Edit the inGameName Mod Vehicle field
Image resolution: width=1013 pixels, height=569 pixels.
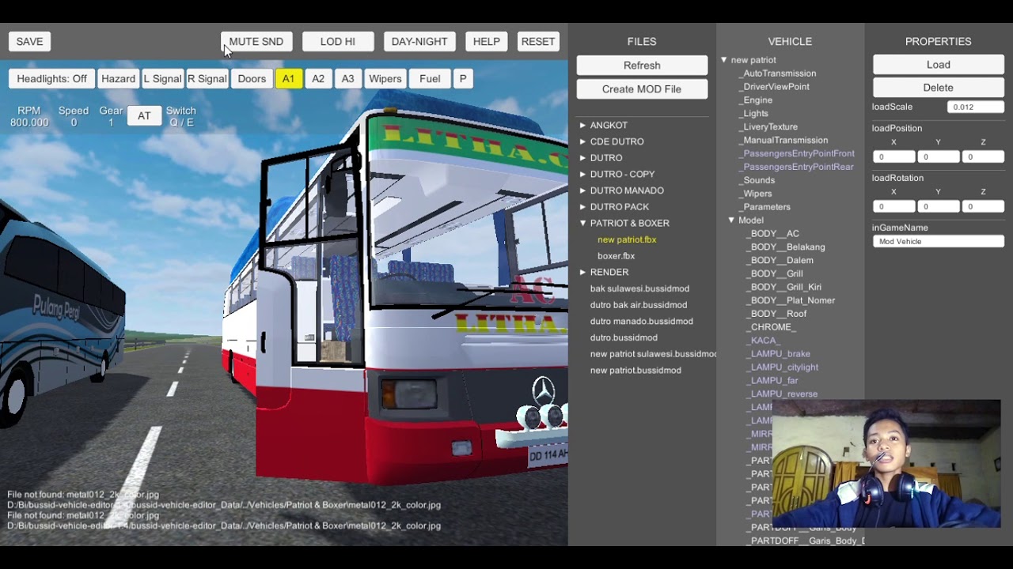[x=939, y=242]
